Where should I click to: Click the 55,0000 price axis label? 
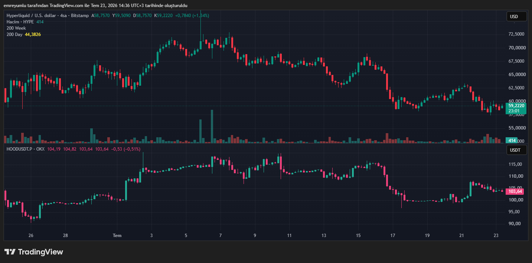point(516,128)
